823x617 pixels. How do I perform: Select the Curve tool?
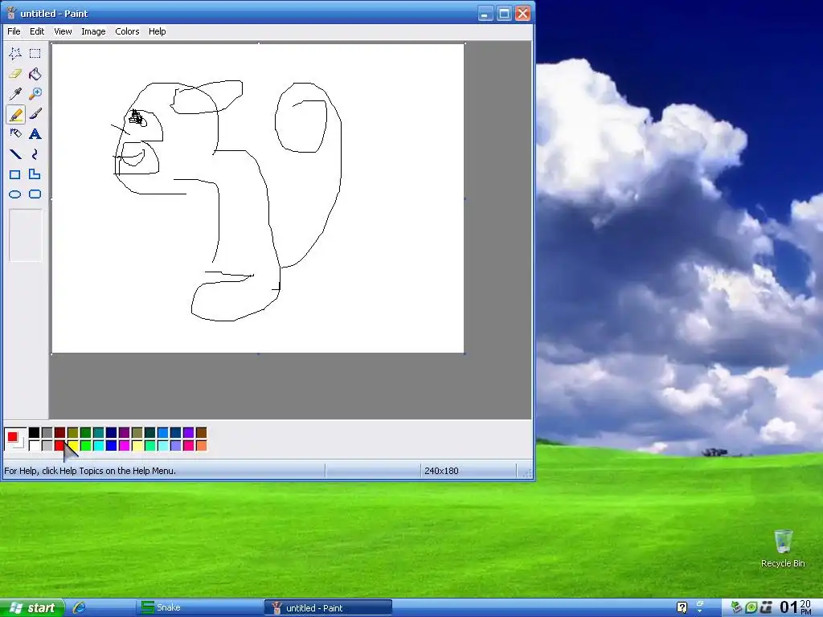[x=35, y=154]
